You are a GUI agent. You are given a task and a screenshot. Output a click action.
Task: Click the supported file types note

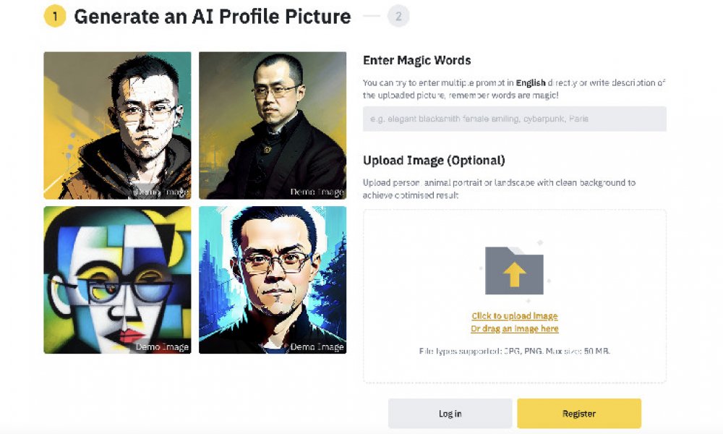(x=515, y=351)
